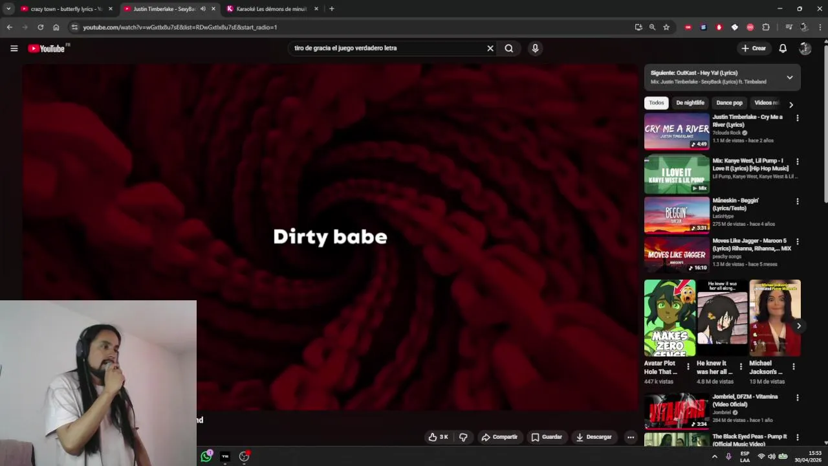The image size is (828, 466).
Task: Open YouTube account avatar menu
Action: pos(805,49)
